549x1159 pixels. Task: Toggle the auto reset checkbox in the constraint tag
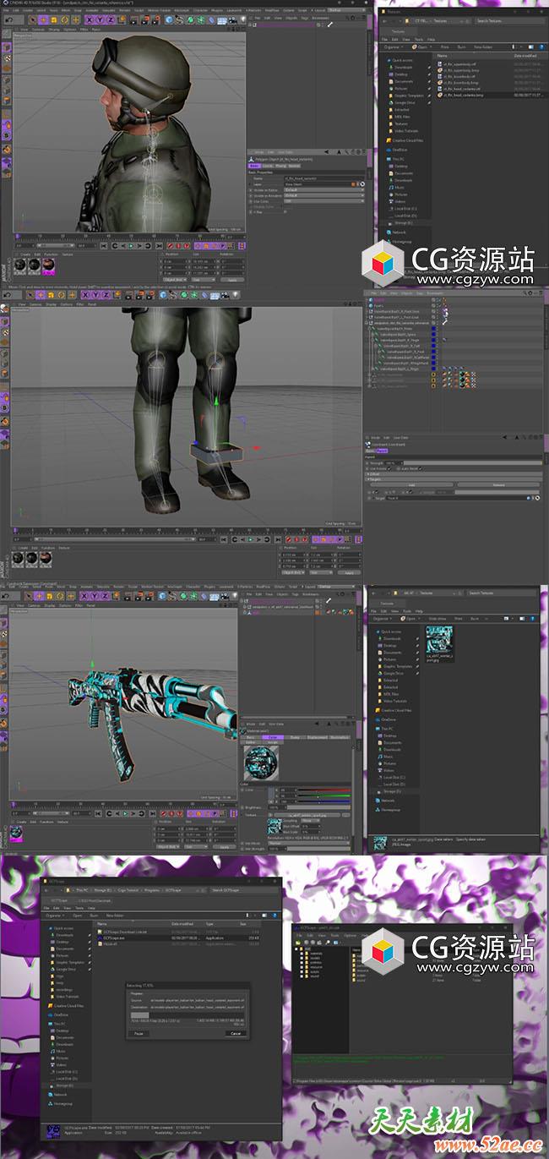[x=419, y=468]
